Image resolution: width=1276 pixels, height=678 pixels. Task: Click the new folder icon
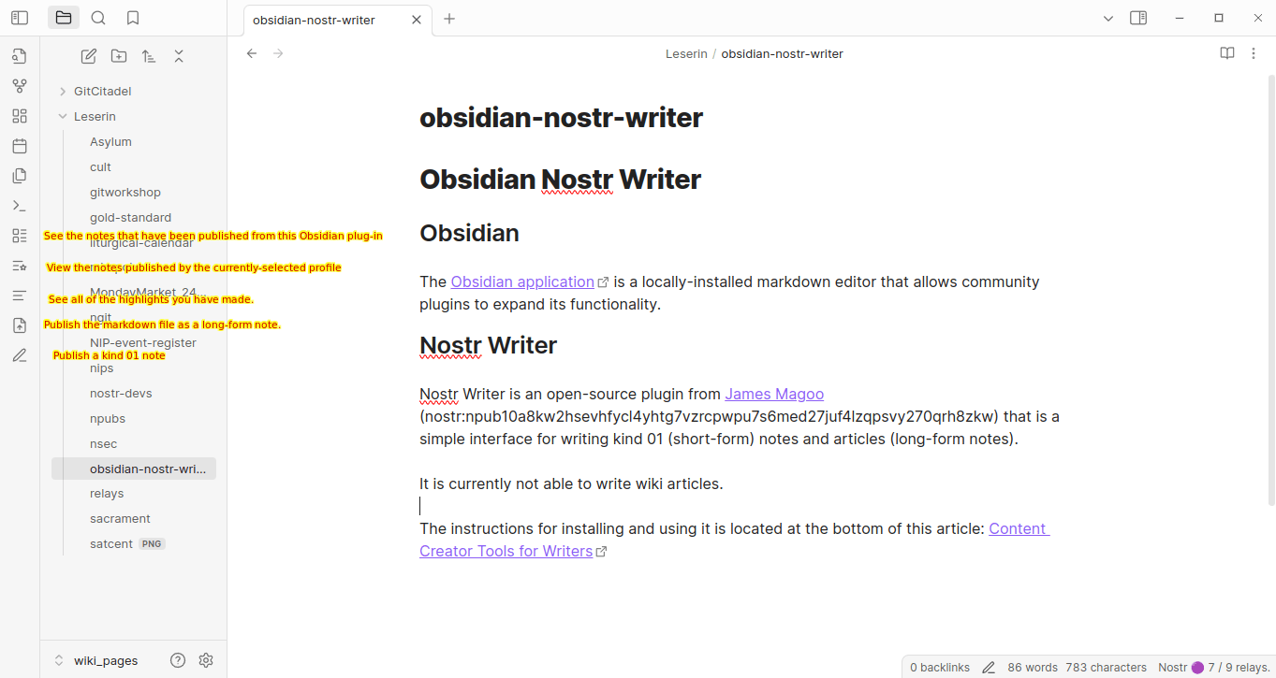coord(119,56)
